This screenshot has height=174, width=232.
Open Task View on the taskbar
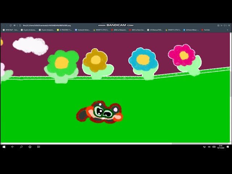(x=39, y=147)
